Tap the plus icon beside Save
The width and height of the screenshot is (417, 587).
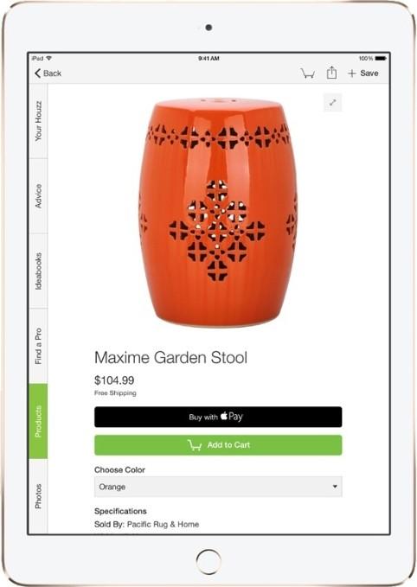(351, 73)
